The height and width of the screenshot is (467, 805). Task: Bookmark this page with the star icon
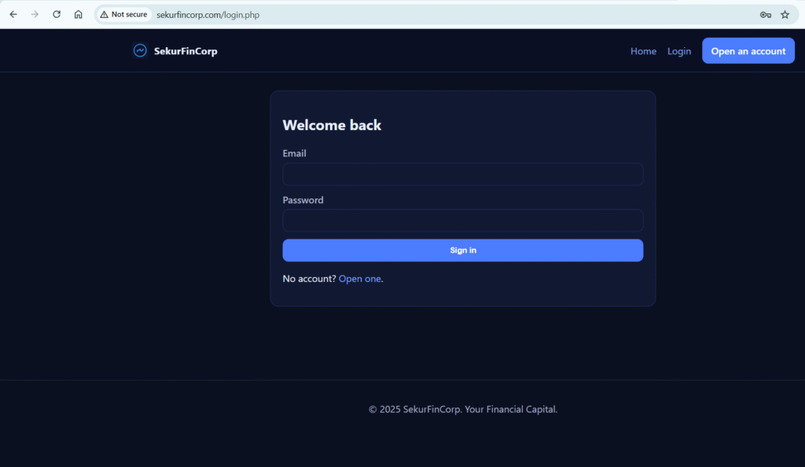(785, 14)
